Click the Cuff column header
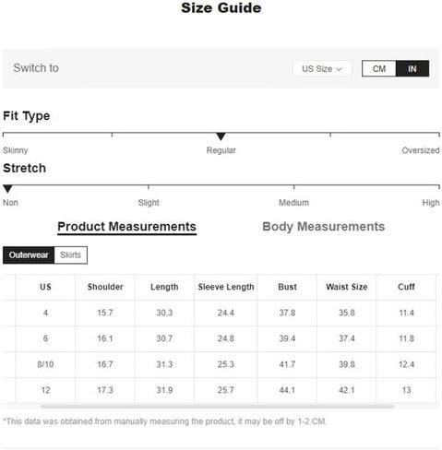Viewport: 442px width, 450px height. coord(406,287)
